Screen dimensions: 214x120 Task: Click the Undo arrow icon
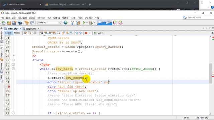27,23
